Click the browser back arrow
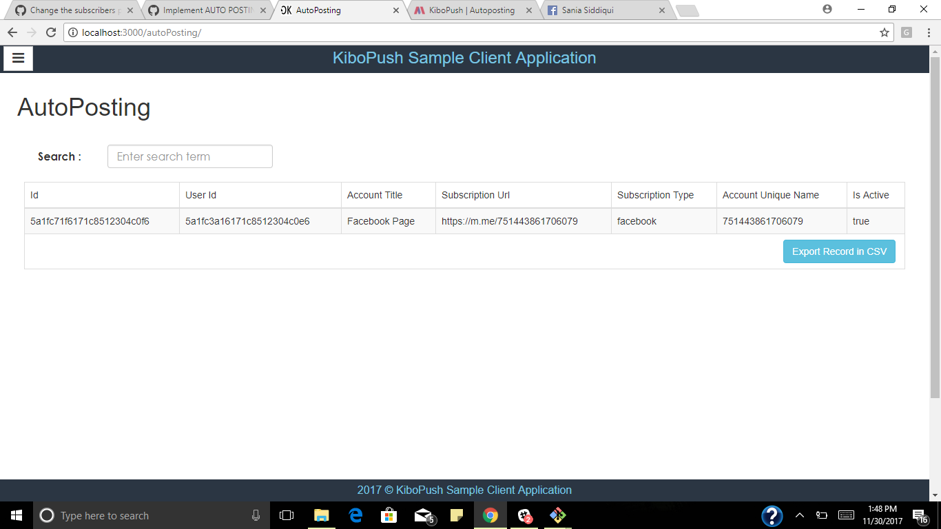941x529 pixels. pos(12,32)
